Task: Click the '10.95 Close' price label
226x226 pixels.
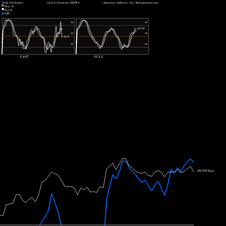Action: (x=206, y=171)
